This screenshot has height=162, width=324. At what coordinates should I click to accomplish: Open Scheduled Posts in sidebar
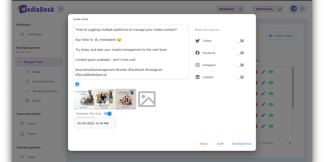pyautogui.click(x=43, y=82)
